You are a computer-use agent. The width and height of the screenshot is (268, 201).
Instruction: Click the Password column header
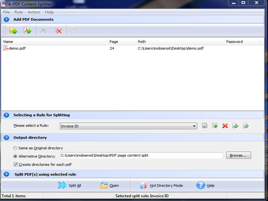tap(242, 42)
